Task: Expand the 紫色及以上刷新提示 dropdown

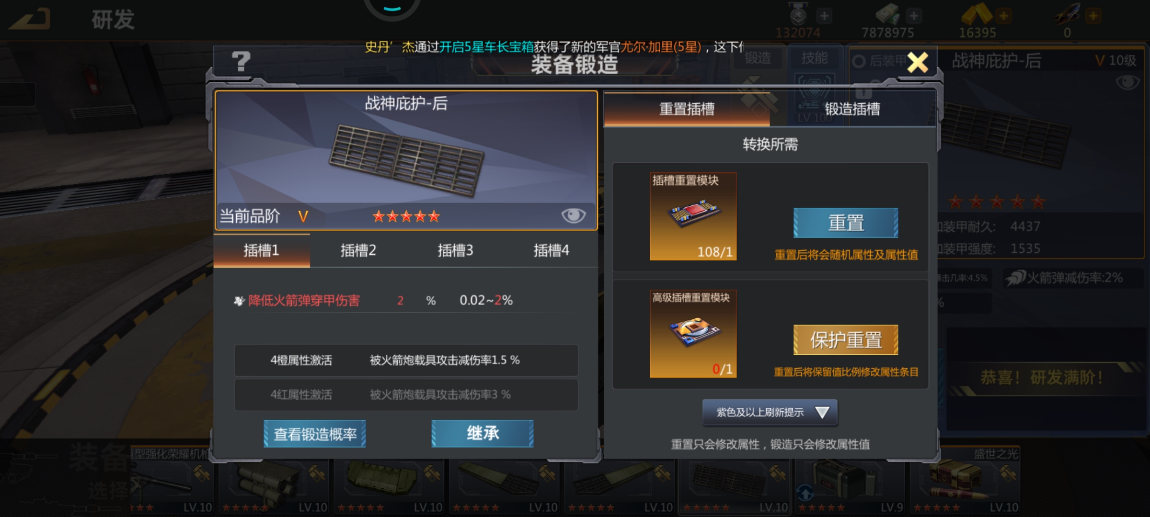Action: pos(770,412)
